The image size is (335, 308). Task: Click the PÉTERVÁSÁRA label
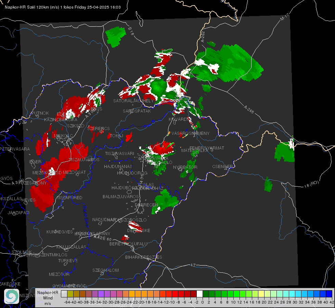(15, 149)
